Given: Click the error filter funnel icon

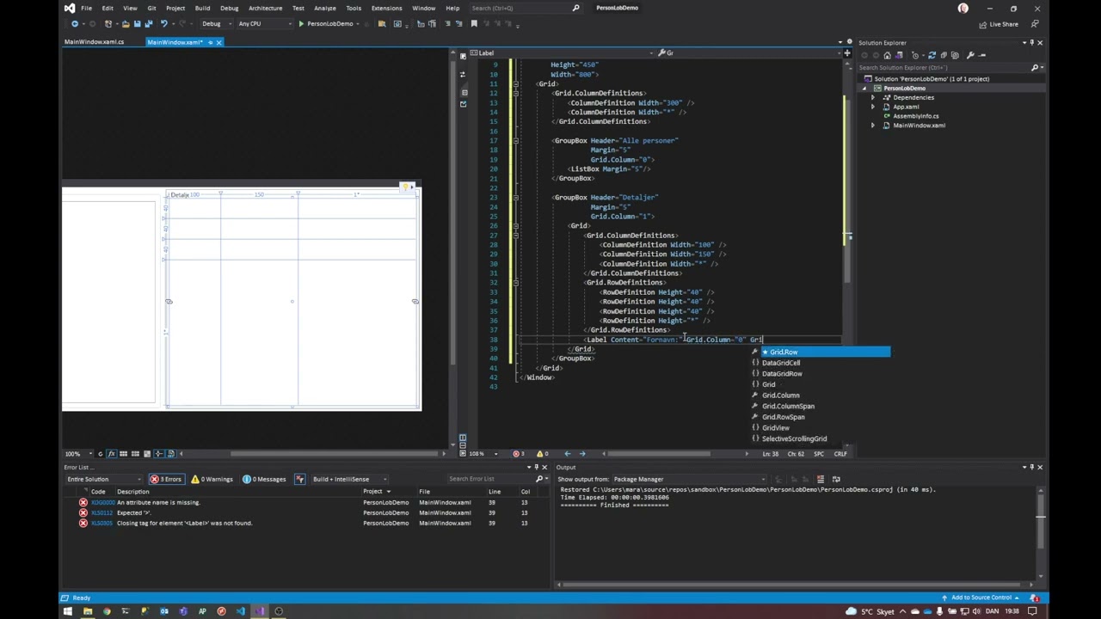Looking at the screenshot, I should click(x=300, y=479).
